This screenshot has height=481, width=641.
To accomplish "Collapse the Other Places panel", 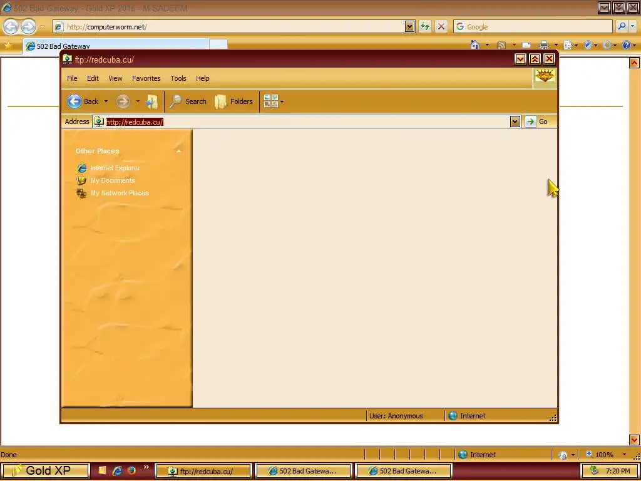I will point(178,152).
